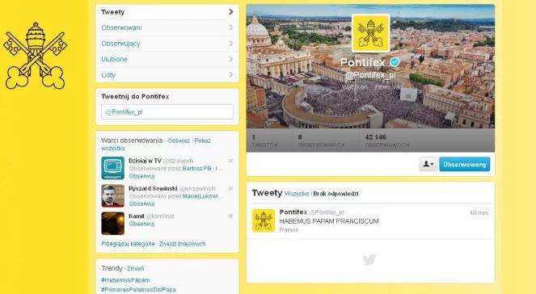Open the #PrimerasPalabrasDelPapa trend
This screenshot has height=294, width=536.
[x=138, y=290]
